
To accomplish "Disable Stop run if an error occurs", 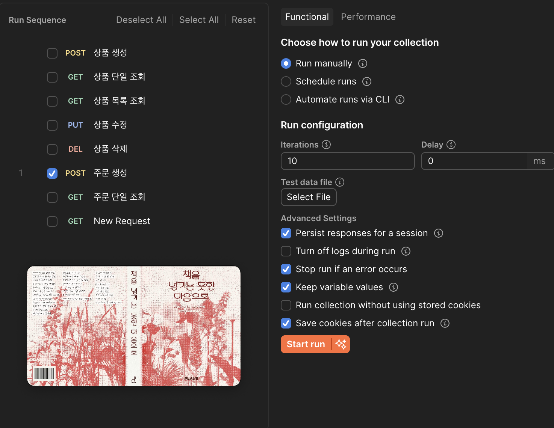I will tap(286, 269).
